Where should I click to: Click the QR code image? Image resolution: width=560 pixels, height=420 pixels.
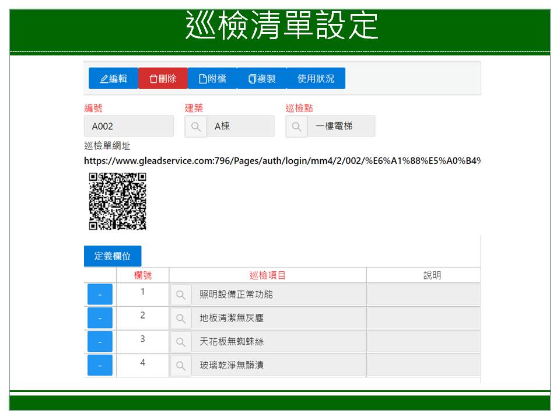click(117, 201)
